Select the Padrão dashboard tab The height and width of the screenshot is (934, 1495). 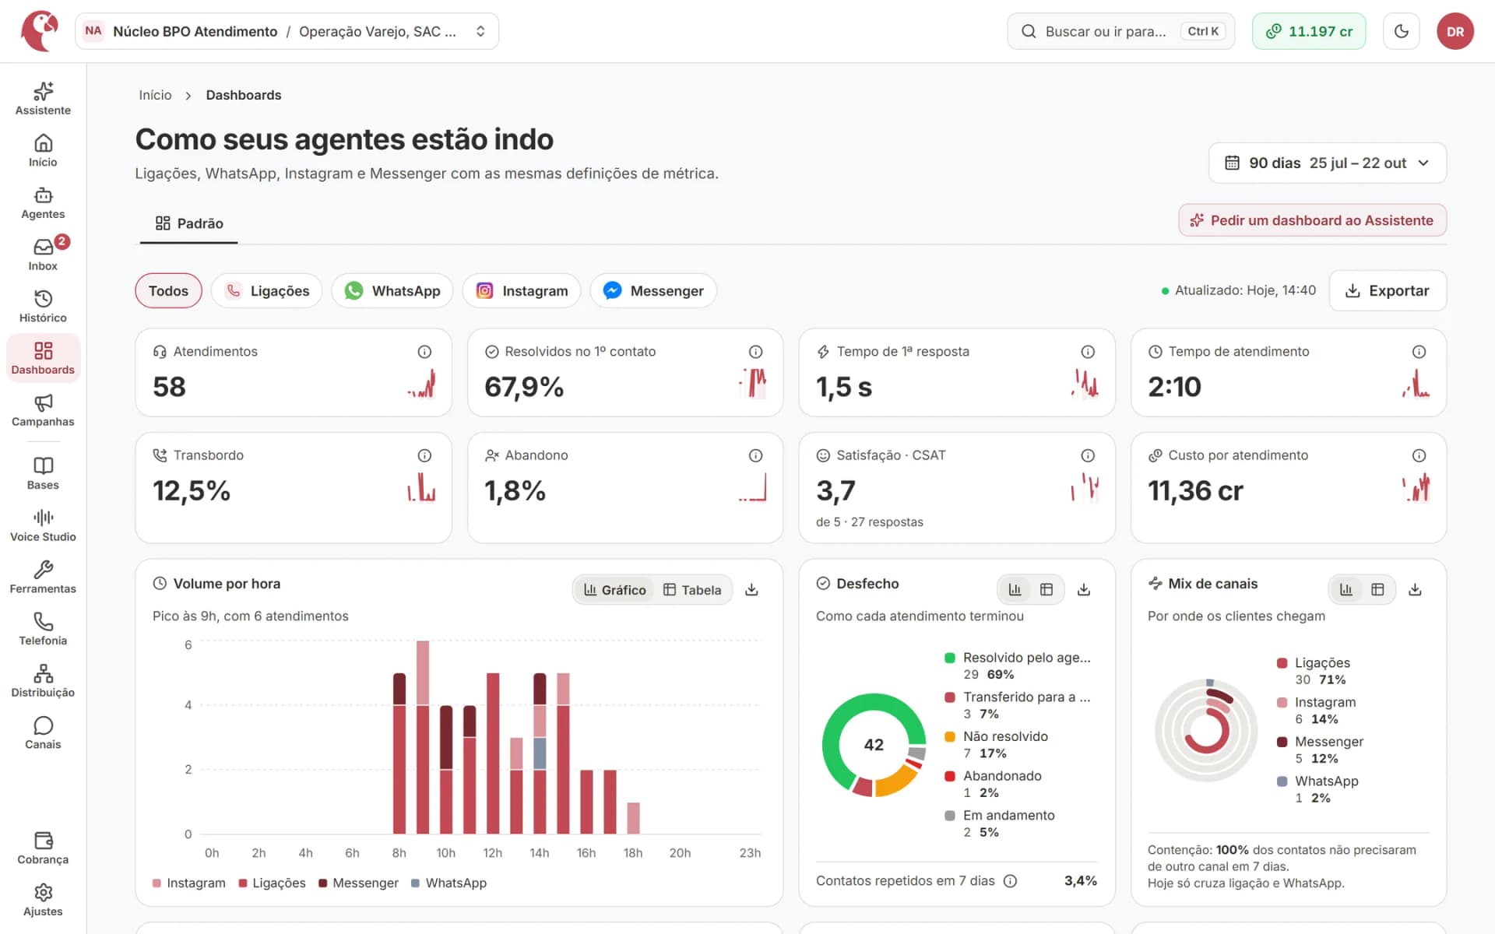(189, 223)
